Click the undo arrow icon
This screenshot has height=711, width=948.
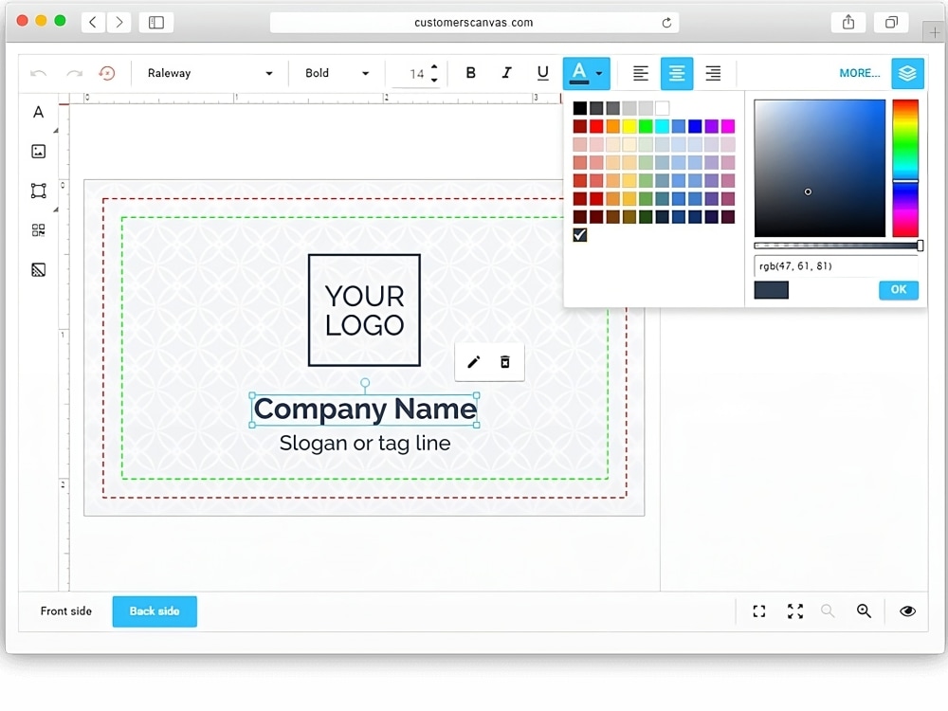[38, 73]
